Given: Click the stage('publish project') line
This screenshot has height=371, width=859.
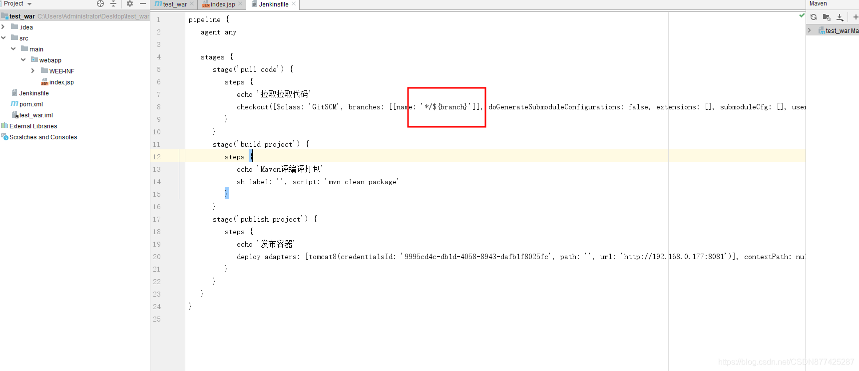Looking at the screenshot, I should click(x=265, y=219).
